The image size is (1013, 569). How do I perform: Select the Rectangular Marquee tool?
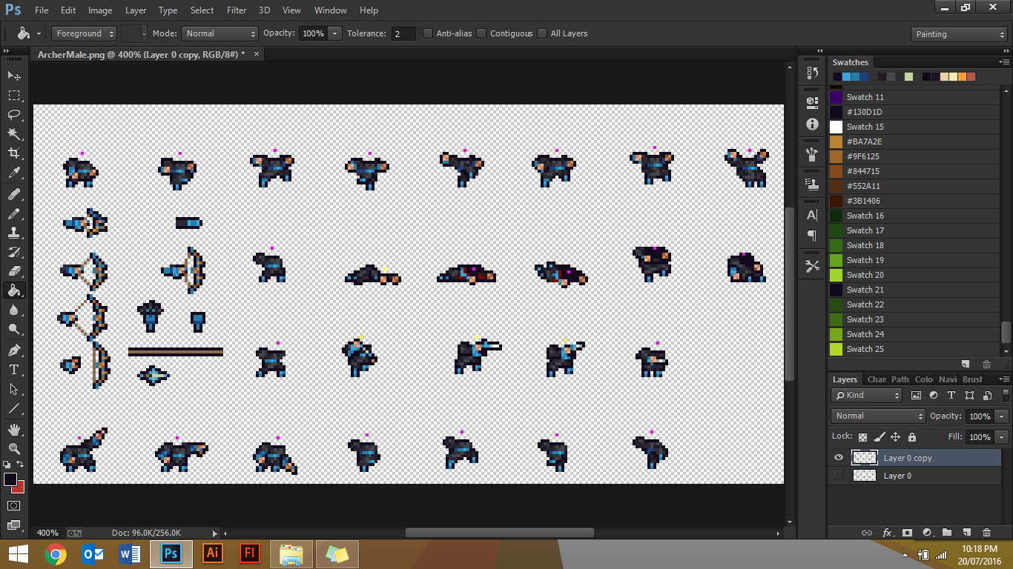[x=14, y=96]
